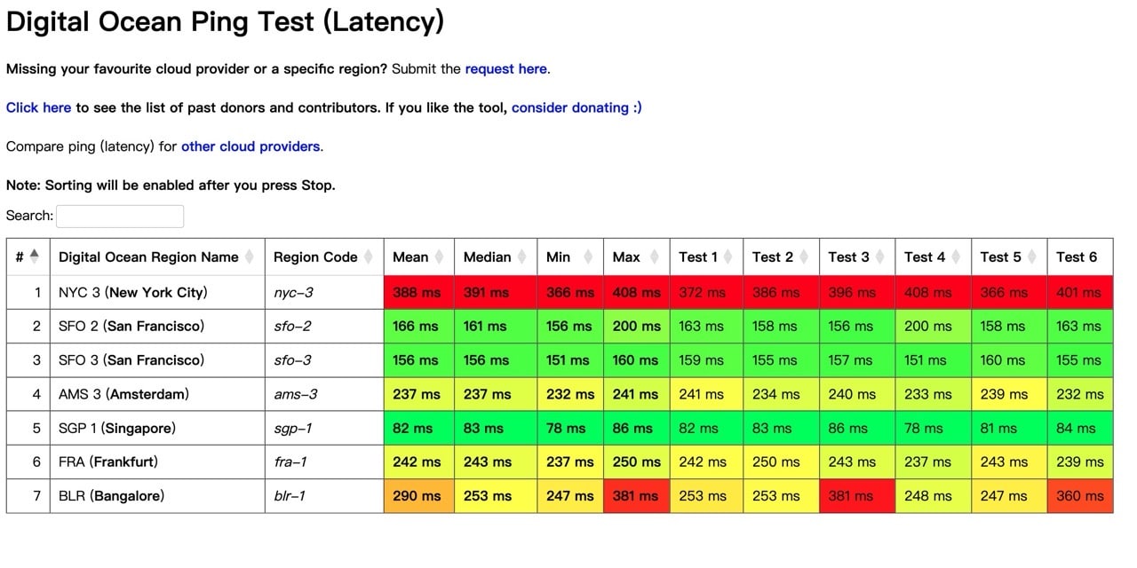1137x568 pixels.
Task: Focus the Search input field
Action: click(120, 216)
